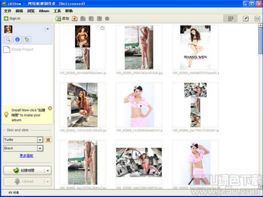Click the 更多面板 link
Viewport: 263px width, 197px height.
tap(26, 155)
